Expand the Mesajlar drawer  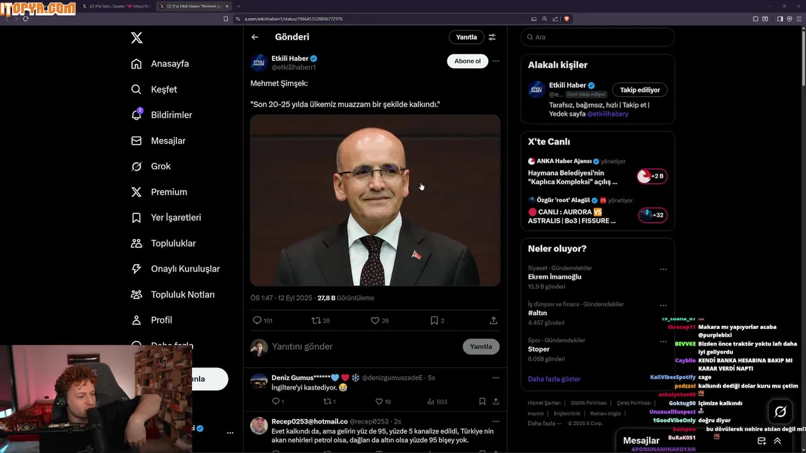click(778, 440)
